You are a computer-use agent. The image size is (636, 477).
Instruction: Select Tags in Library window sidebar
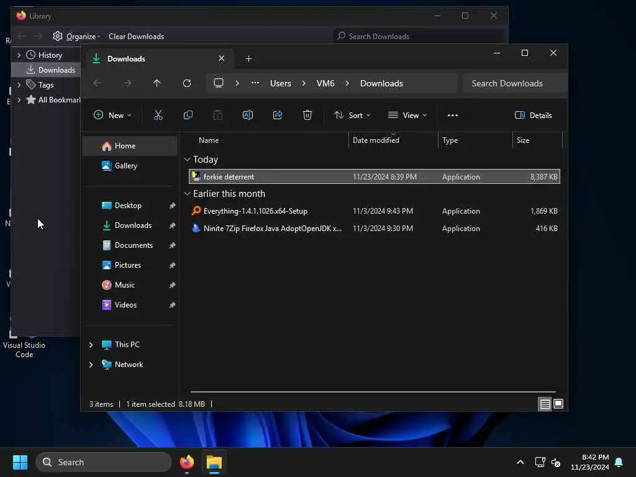[x=46, y=84]
